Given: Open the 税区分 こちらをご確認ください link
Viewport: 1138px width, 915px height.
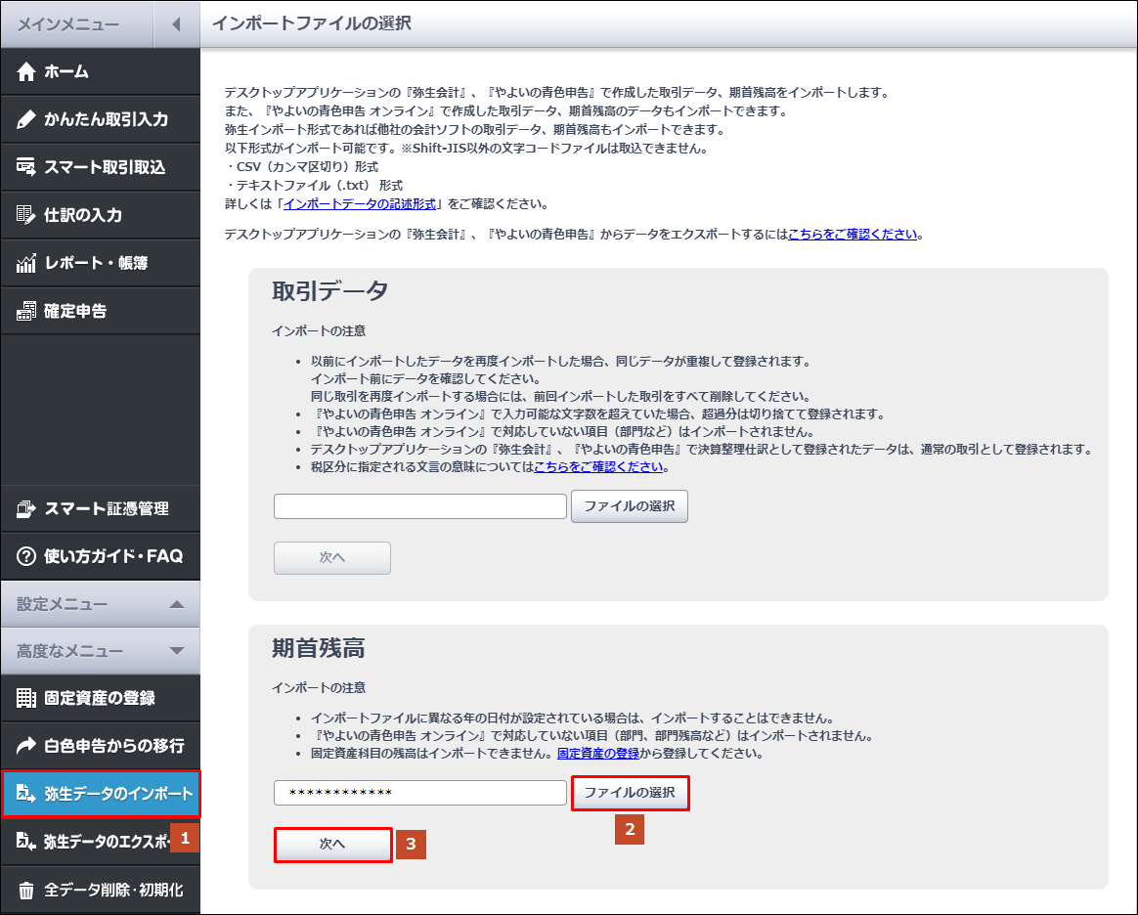Looking at the screenshot, I should coord(598,466).
